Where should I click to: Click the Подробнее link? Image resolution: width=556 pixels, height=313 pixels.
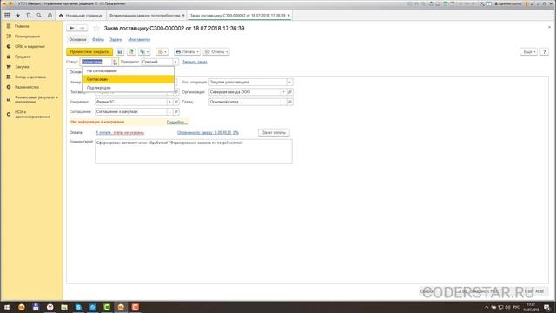(176, 122)
